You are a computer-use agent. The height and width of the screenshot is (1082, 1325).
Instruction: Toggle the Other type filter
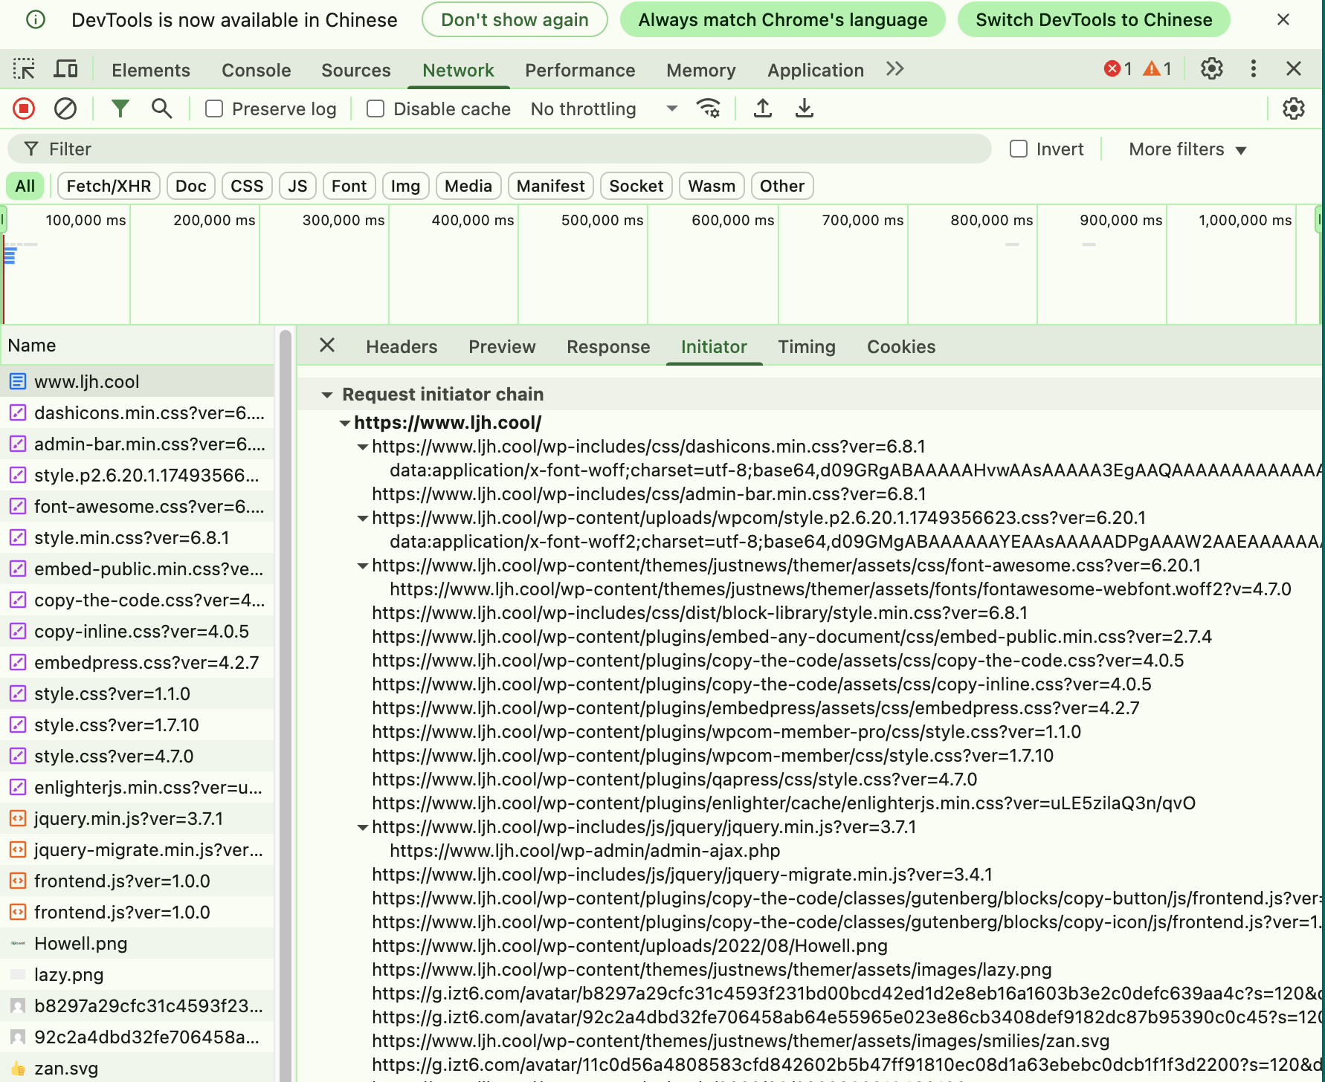point(782,187)
